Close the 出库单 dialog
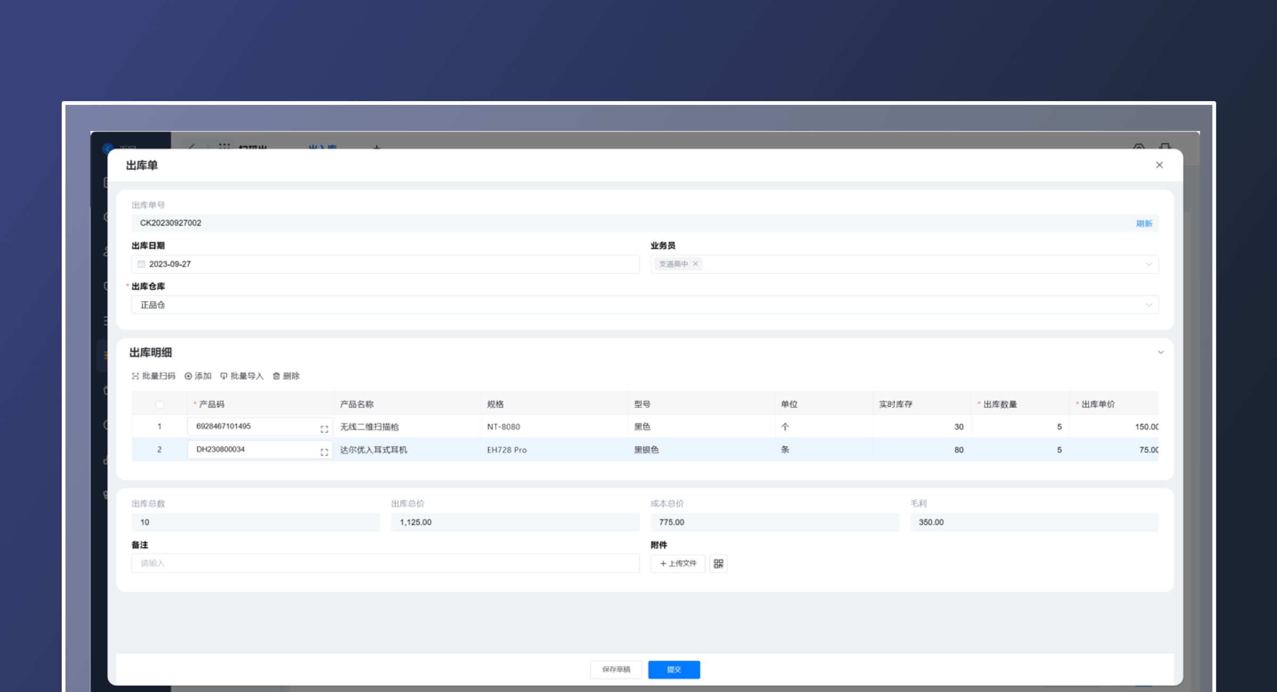 1159,165
